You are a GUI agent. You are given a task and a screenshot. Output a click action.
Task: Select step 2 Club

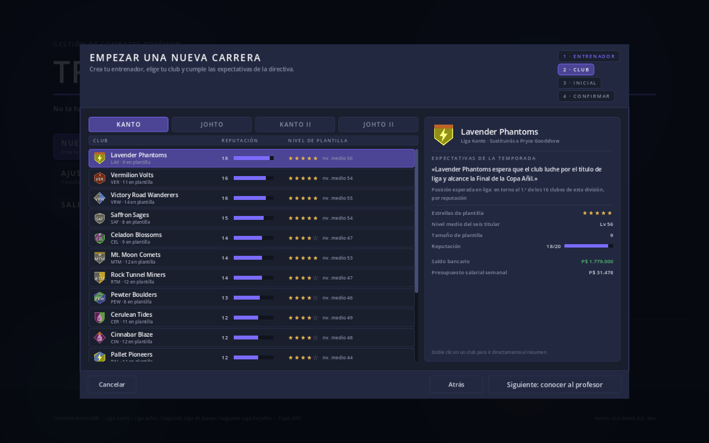[x=576, y=70]
